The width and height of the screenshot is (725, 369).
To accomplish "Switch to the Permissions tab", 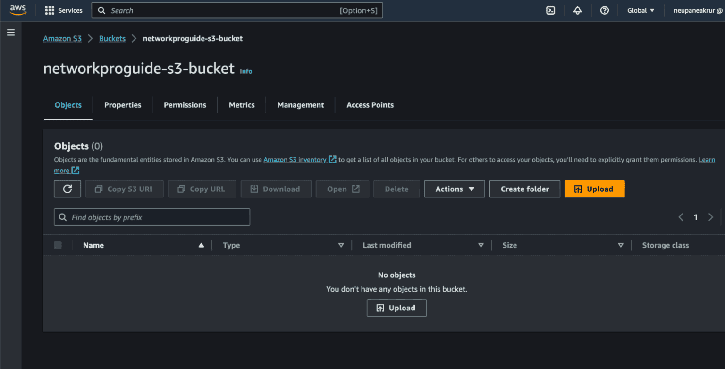I will 185,105.
